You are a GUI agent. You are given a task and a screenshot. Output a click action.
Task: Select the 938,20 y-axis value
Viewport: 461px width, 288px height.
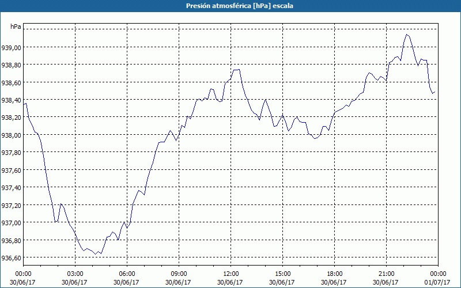coord(11,118)
